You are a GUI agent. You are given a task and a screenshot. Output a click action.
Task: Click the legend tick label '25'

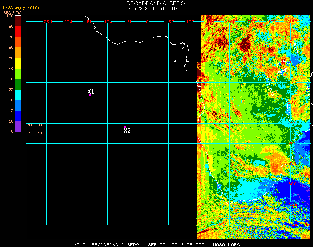[11, 90]
